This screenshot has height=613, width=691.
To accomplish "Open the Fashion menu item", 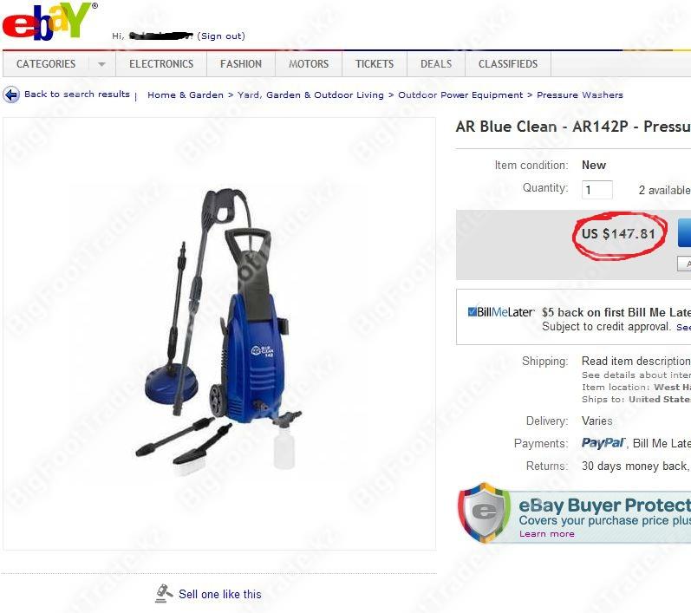I will coord(241,64).
